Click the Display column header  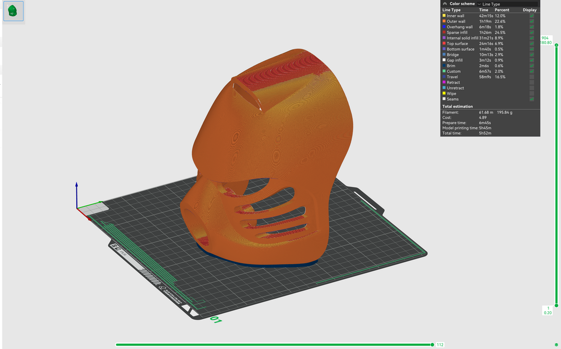[x=530, y=10]
